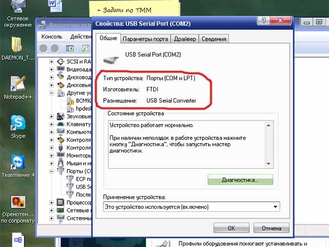This screenshot has height=247, width=329.
Task: Expand the Мониторы tree node
Action: click(51, 155)
